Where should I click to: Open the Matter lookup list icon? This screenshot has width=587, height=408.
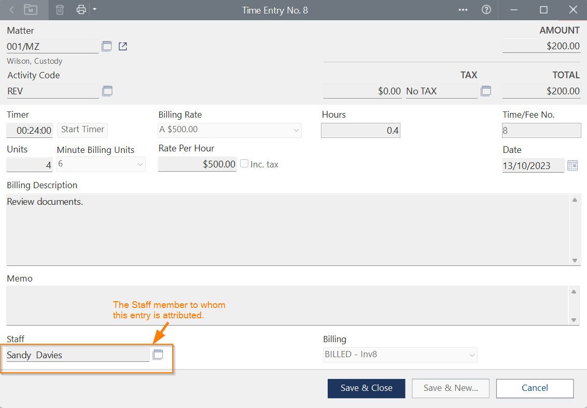coord(107,46)
